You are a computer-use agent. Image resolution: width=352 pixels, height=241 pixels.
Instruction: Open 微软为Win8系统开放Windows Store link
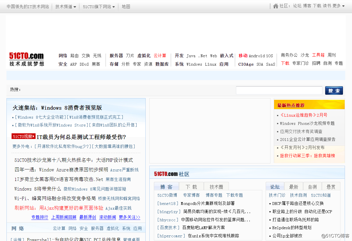click(x=52, y=125)
